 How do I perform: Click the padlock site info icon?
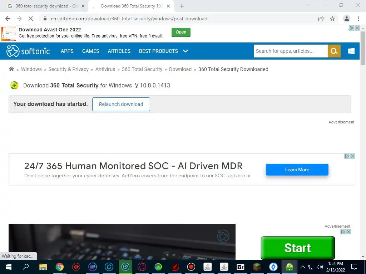click(x=45, y=19)
